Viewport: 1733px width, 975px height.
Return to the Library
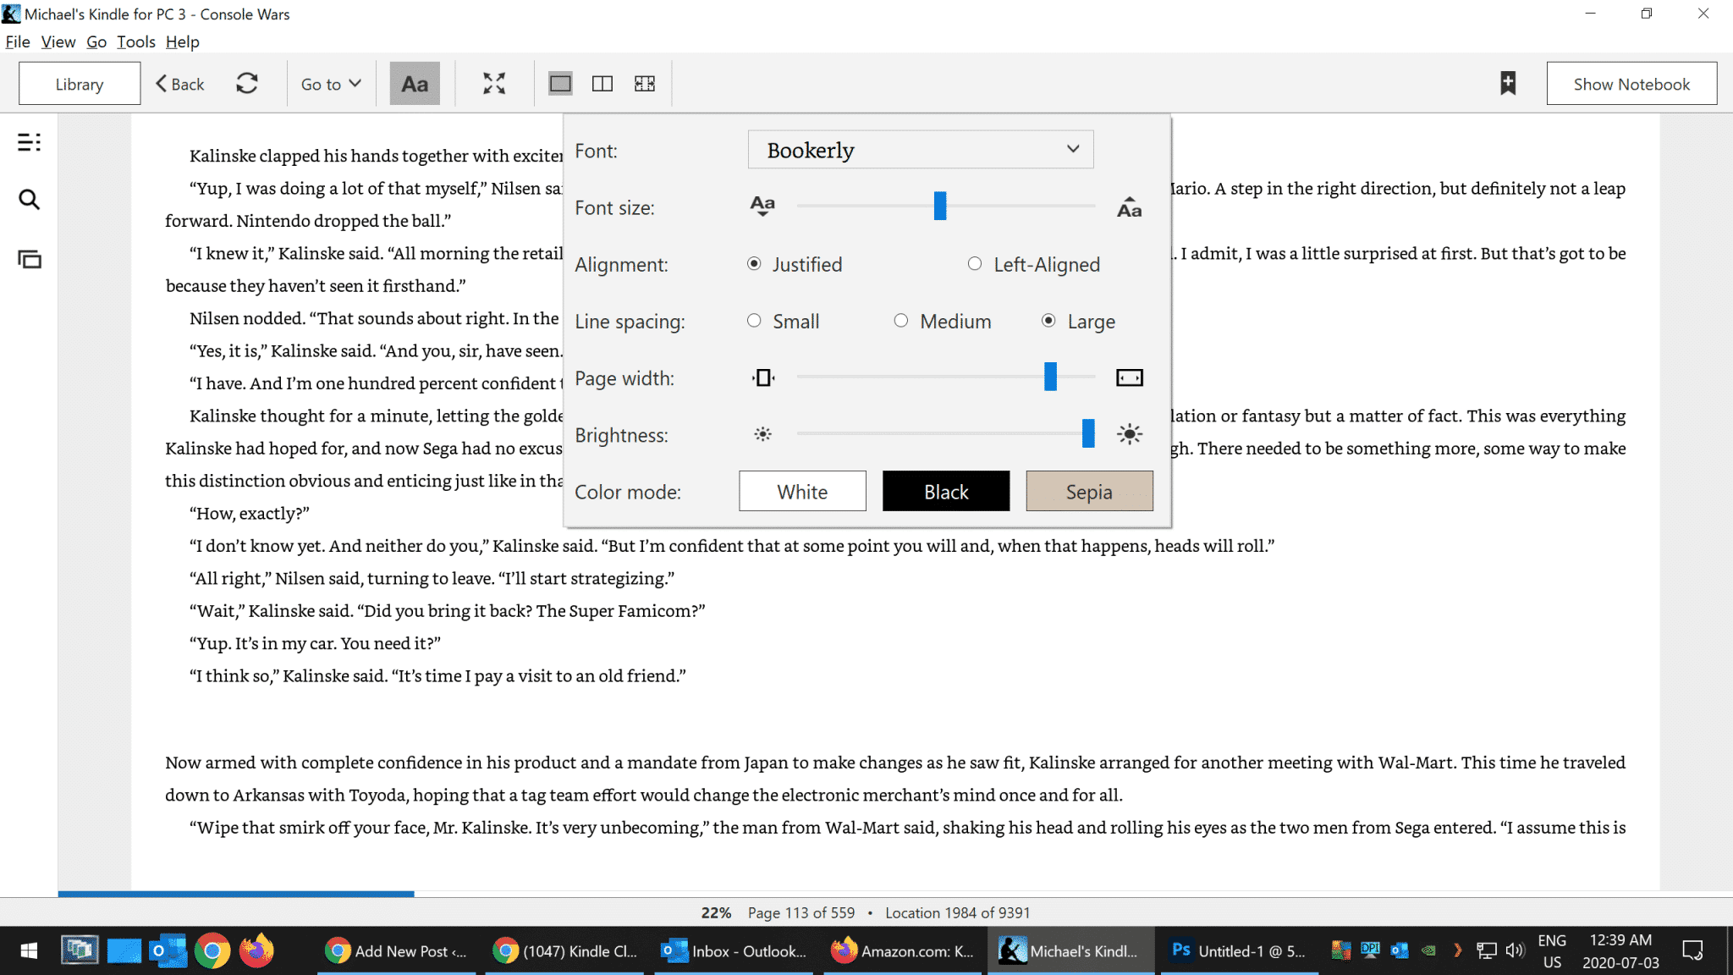click(80, 84)
